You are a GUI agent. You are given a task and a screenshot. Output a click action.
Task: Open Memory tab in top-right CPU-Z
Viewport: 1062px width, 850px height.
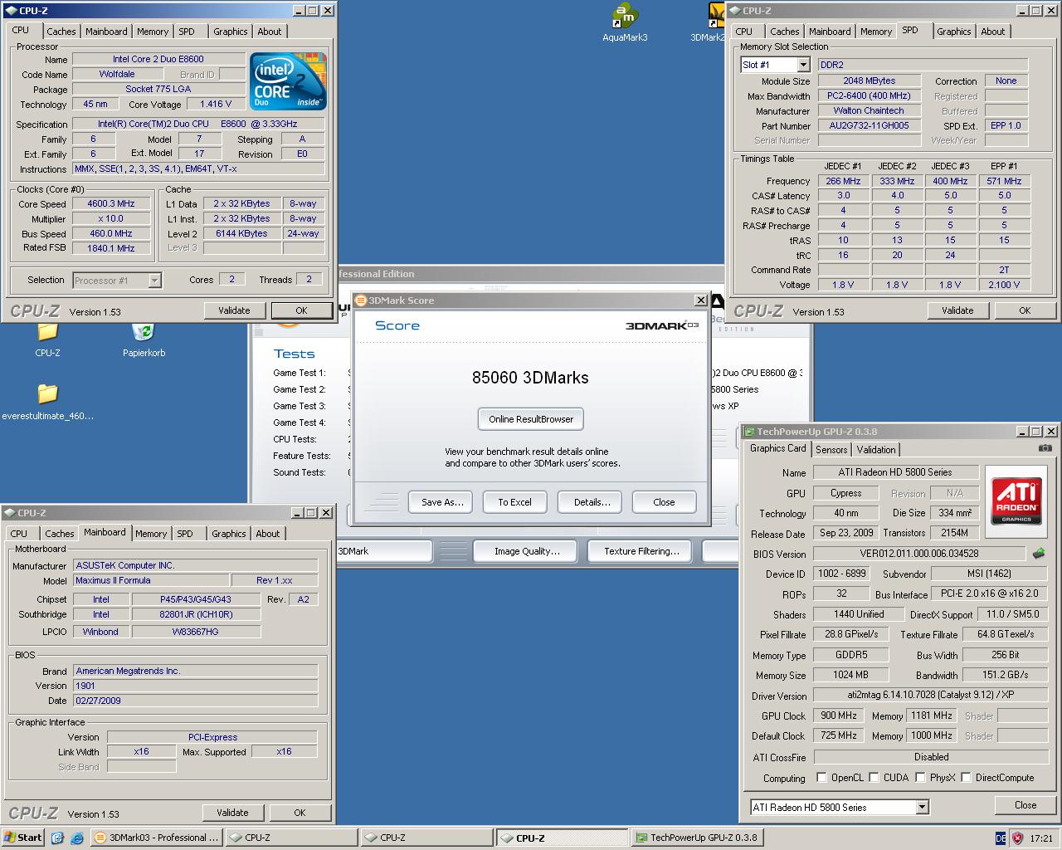(876, 32)
